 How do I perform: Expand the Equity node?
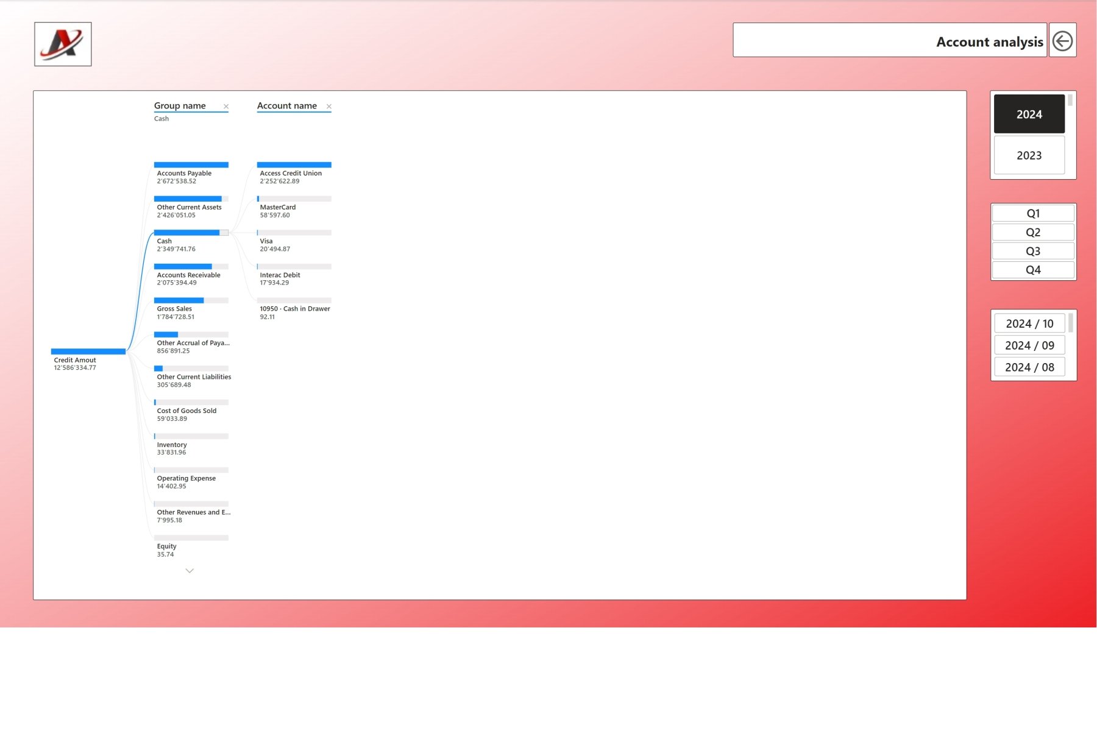pyautogui.click(x=191, y=546)
